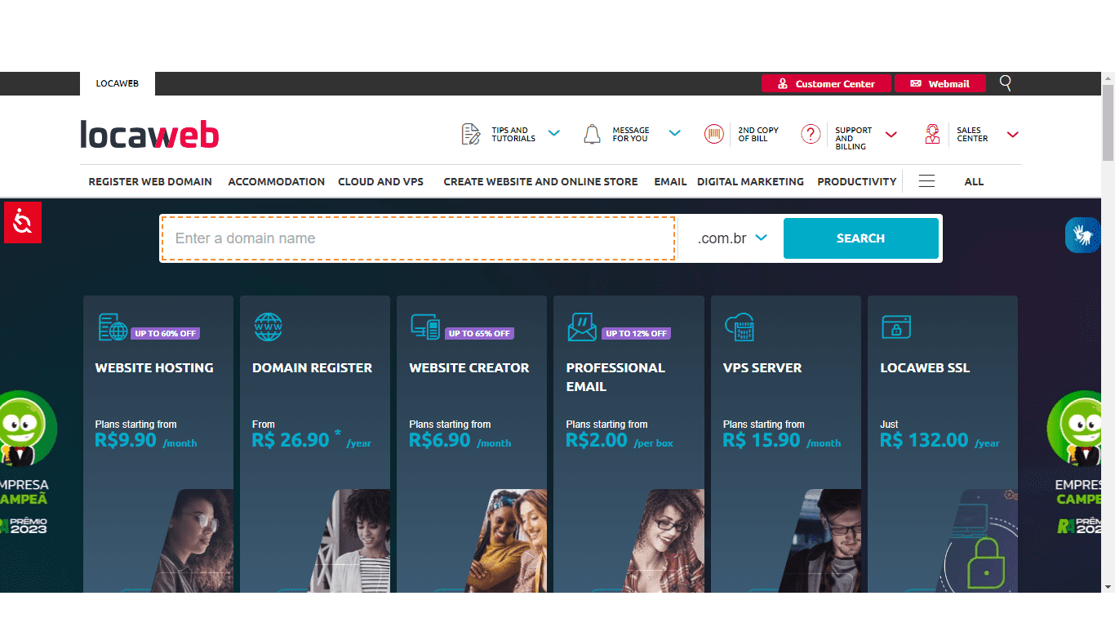
Task: Click the scrollbar up arrow
Action: tap(1108, 78)
